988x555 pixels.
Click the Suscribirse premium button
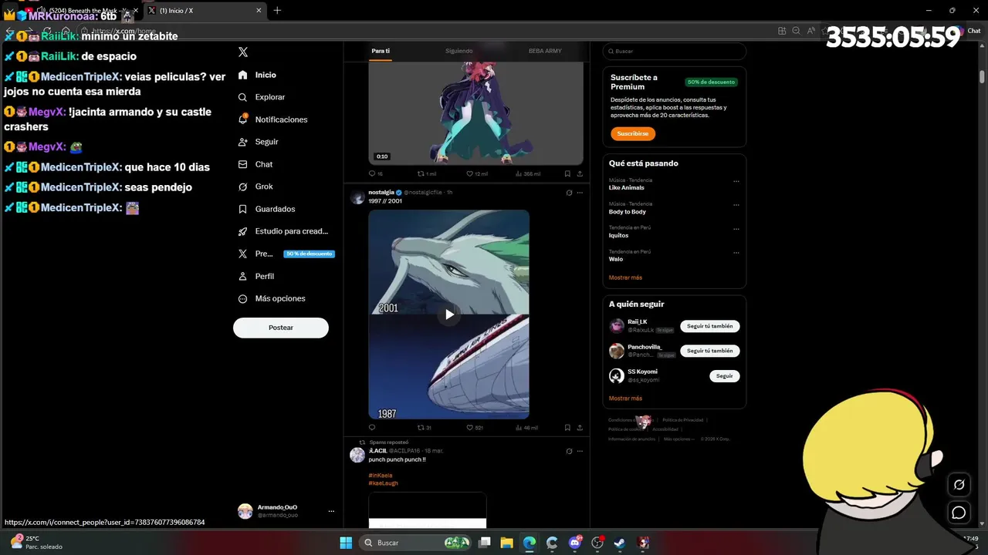(x=633, y=133)
